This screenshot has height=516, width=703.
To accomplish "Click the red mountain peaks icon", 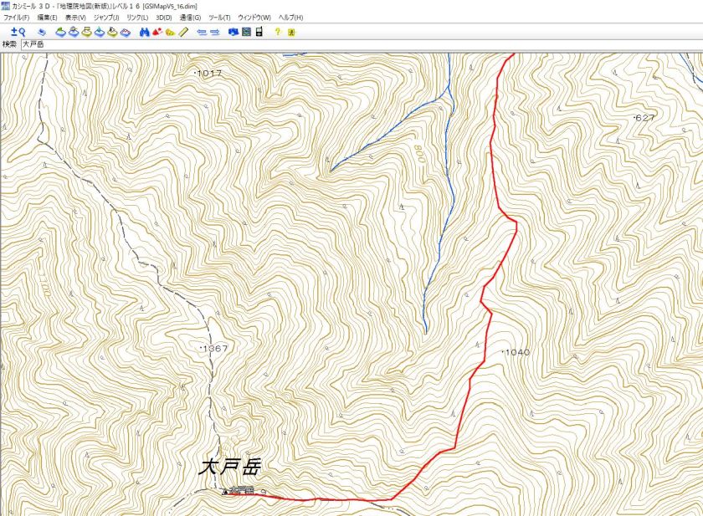I will tap(157, 32).
